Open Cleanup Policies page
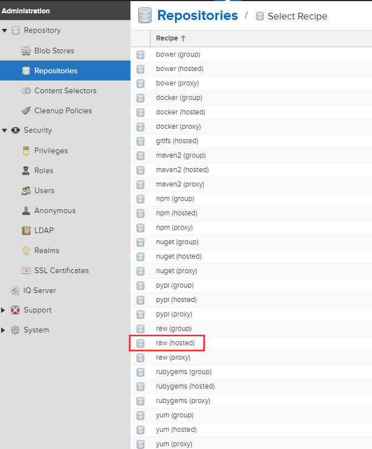The width and height of the screenshot is (372, 449). (63, 111)
